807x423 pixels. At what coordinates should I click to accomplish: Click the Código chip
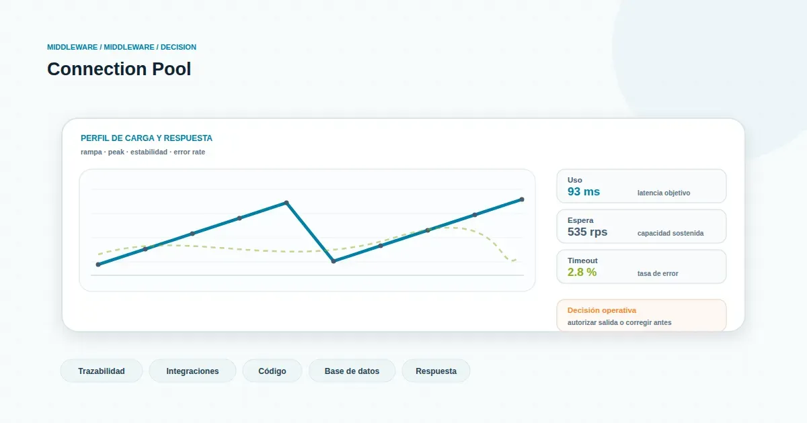(272, 371)
